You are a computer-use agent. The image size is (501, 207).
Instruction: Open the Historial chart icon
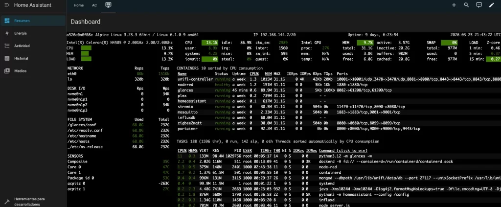coord(7,58)
